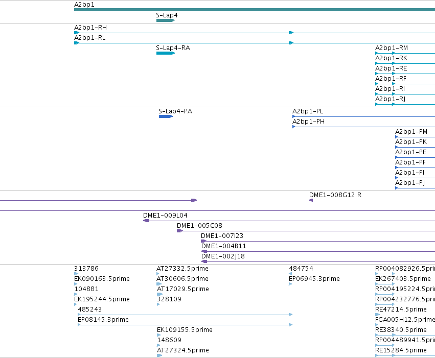Click the RE15284.5prime label
This screenshot has width=435, height=358.
pyautogui.click(x=401, y=350)
